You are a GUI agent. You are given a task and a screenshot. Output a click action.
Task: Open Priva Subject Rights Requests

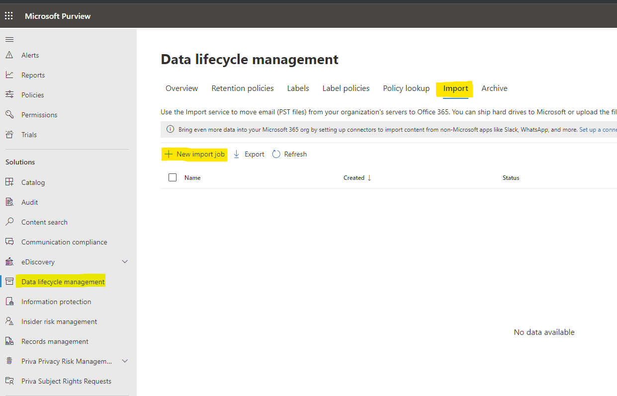pyautogui.click(x=66, y=381)
